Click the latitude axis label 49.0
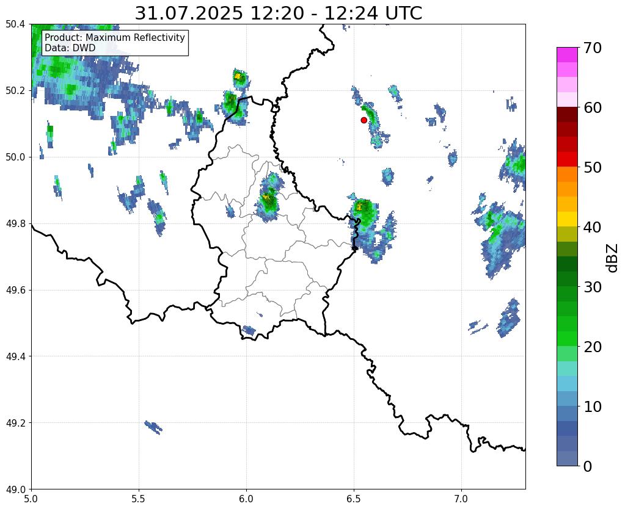Image resolution: width=625 pixels, height=509 pixels. click(15, 489)
